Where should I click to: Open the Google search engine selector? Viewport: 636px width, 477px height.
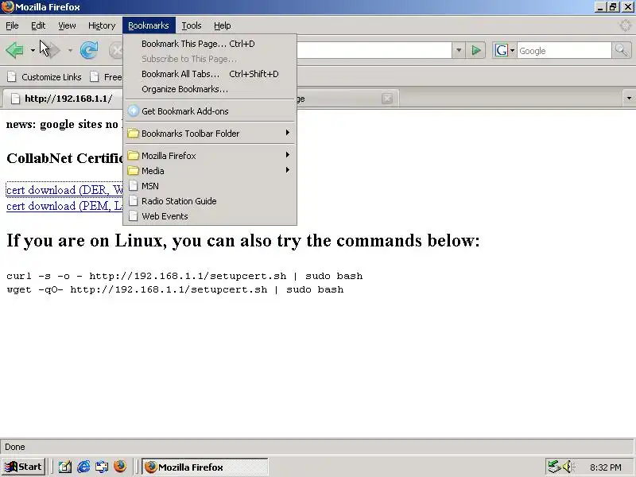pos(504,51)
